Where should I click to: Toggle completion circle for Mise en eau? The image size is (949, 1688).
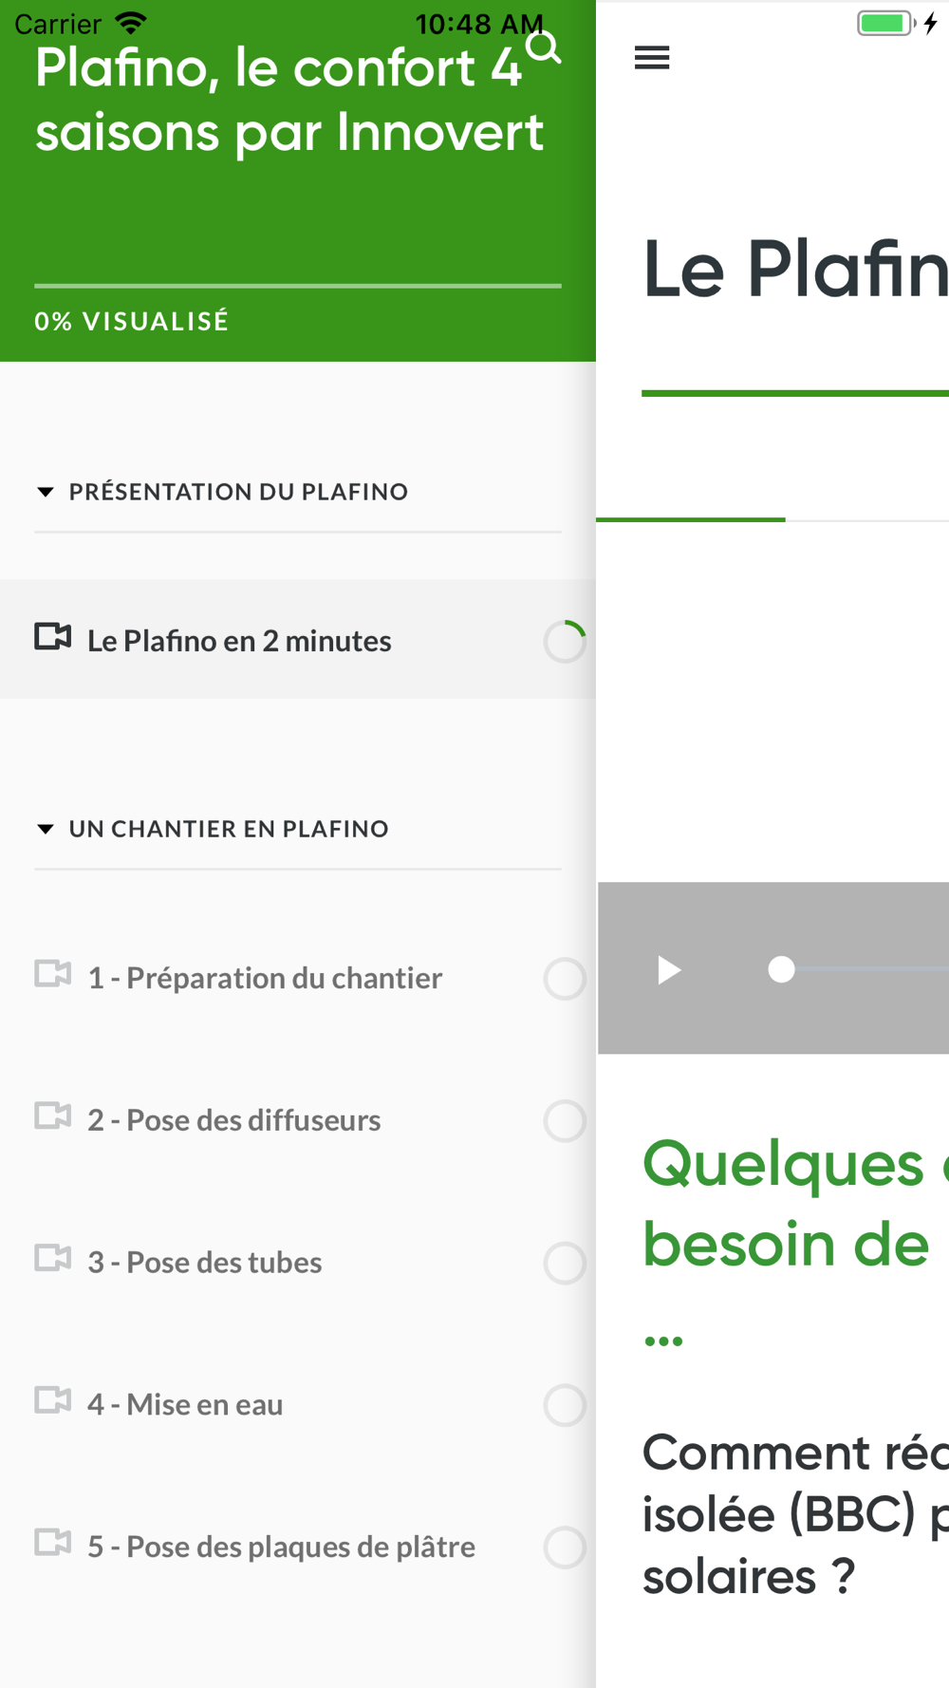(565, 1406)
